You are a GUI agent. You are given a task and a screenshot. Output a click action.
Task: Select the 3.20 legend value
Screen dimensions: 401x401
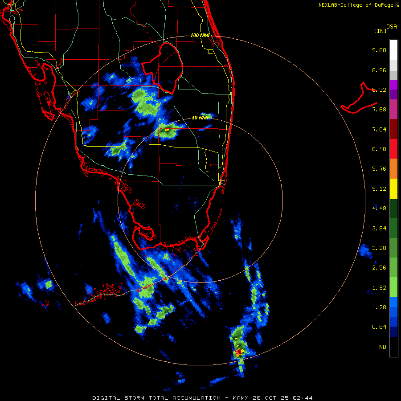[379, 248]
